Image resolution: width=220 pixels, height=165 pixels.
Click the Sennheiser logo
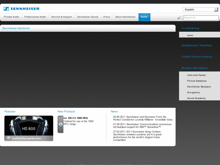pos(21,9)
